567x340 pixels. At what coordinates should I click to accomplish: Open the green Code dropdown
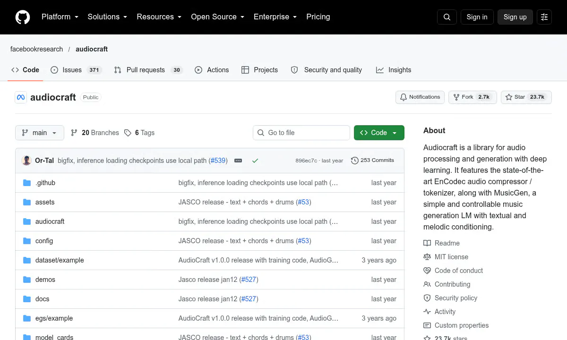point(379,133)
